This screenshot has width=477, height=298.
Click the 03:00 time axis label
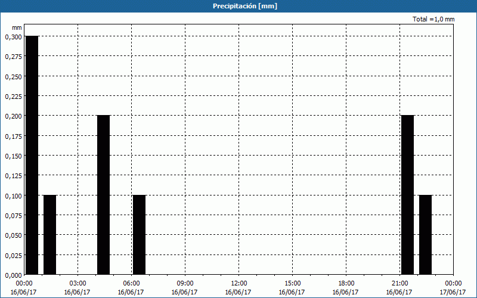(78, 284)
